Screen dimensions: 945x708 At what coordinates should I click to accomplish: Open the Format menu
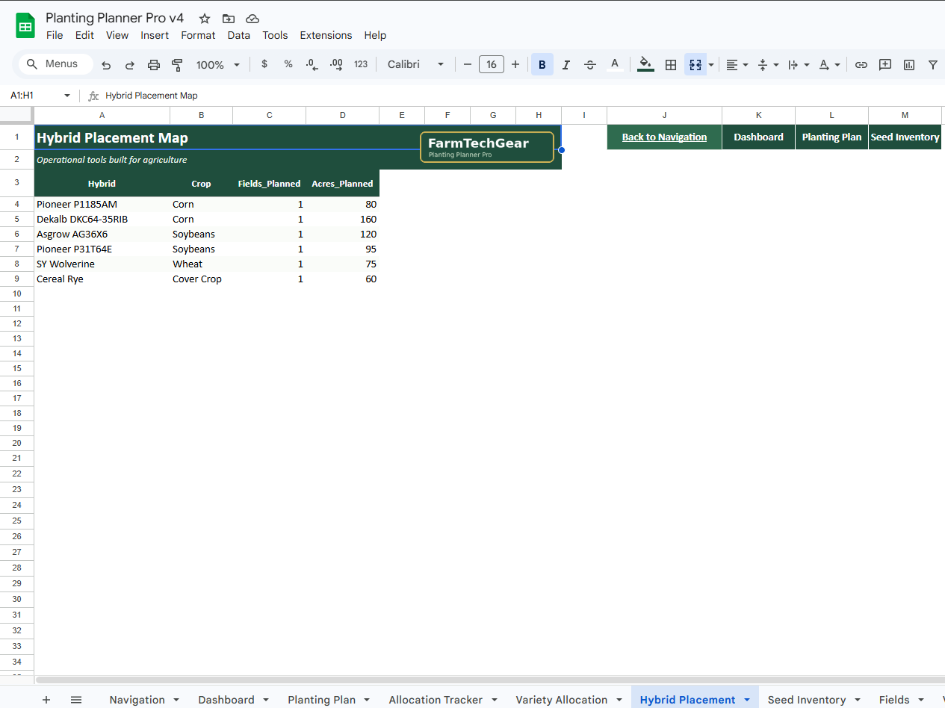click(x=198, y=35)
